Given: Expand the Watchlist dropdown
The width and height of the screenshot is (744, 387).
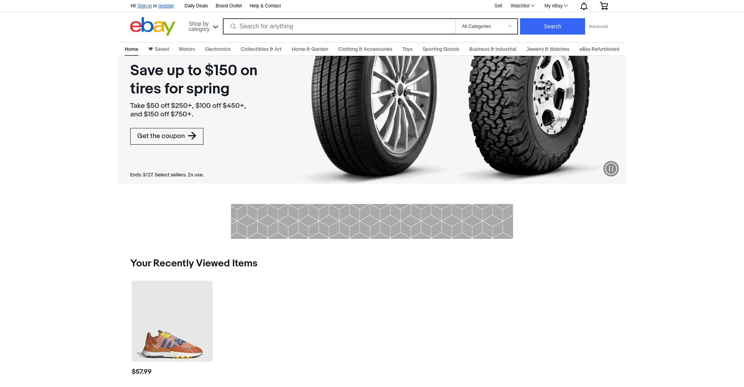Looking at the screenshot, I should click(522, 6).
